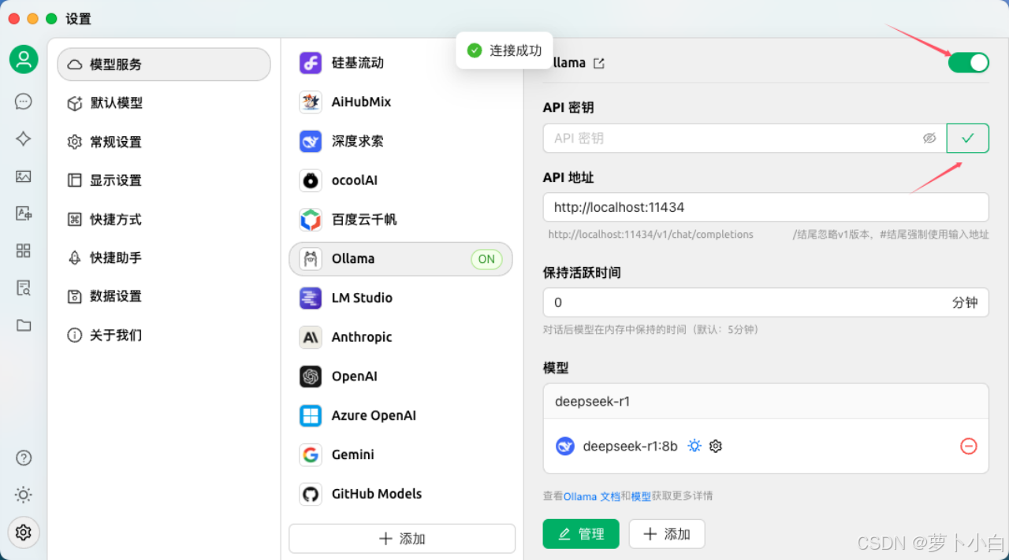Select 默认模型 settings menu
This screenshot has height=560, width=1009.
pyautogui.click(x=164, y=103)
